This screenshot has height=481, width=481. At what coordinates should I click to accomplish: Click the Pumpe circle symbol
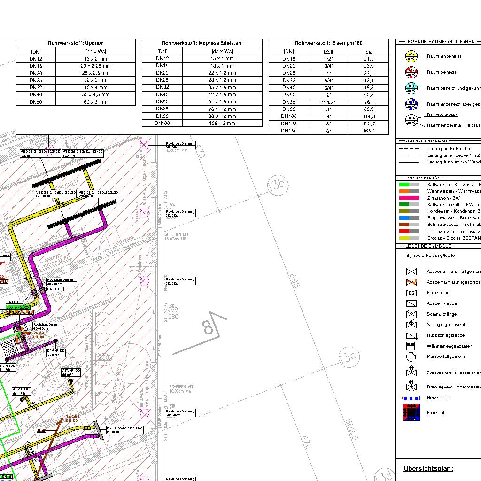[x=411, y=357]
